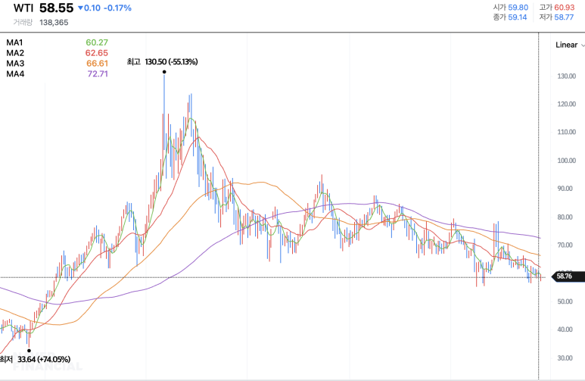Click the 최고 130.50 (-55.13%) label

162,61
